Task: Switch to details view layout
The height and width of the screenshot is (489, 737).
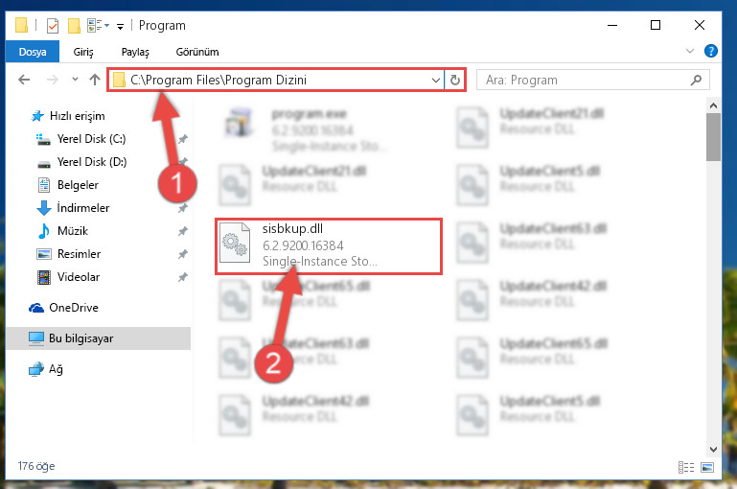Action: click(x=686, y=467)
